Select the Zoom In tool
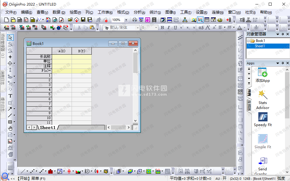 coord(10,44)
